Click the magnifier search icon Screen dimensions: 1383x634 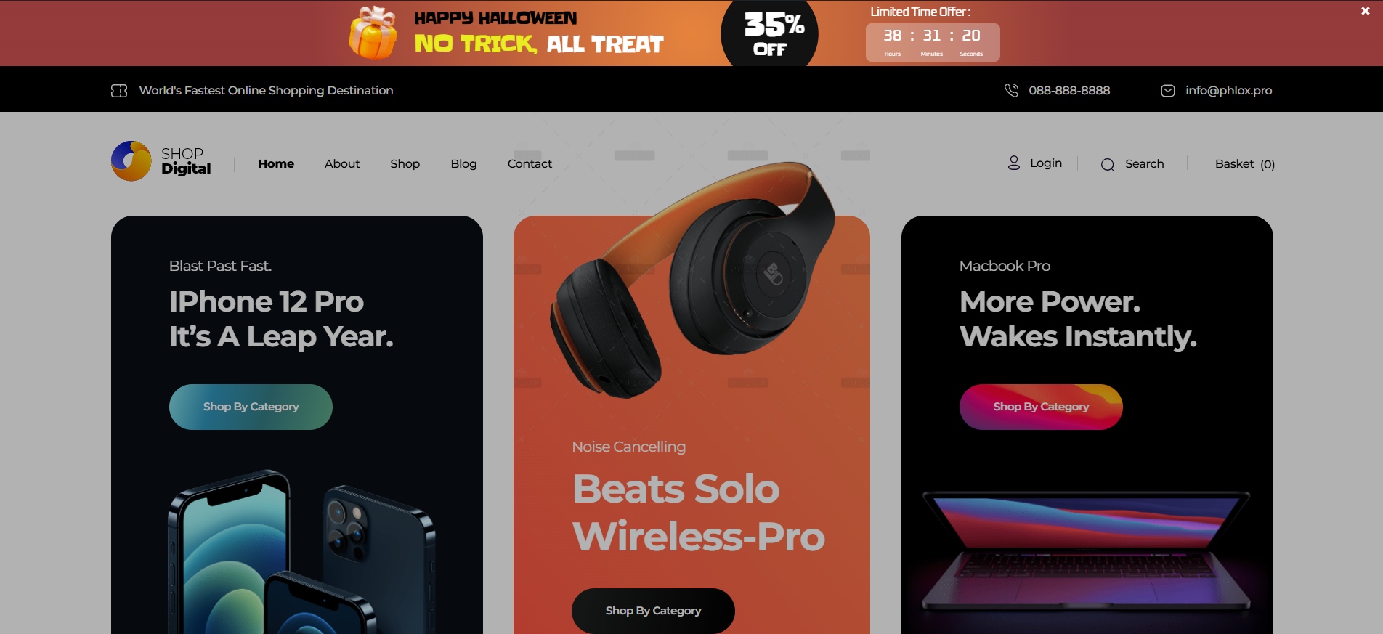pyautogui.click(x=1108, y=164)
